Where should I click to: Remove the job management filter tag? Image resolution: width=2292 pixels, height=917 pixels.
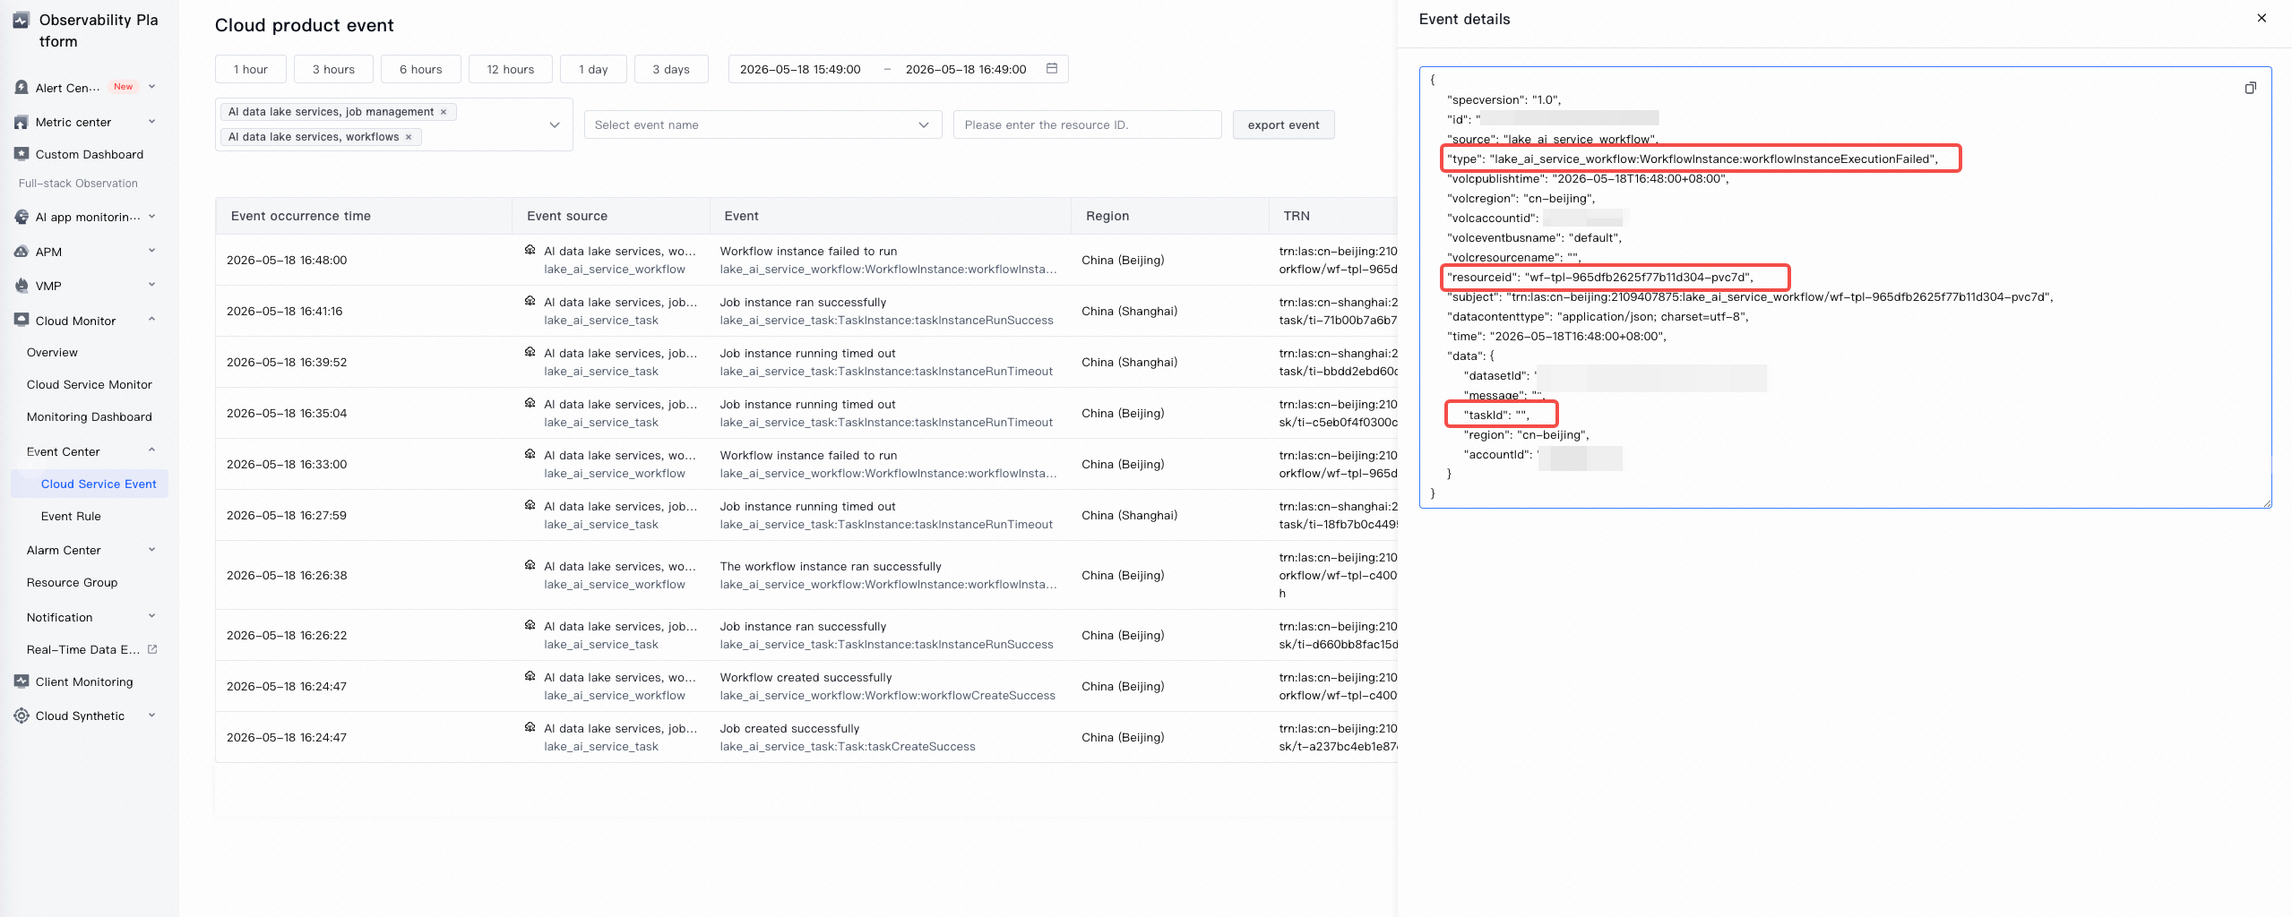pos(443,112)
